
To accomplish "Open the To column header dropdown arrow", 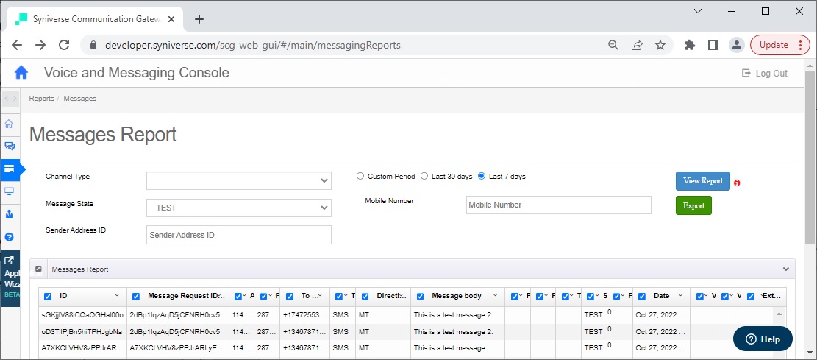I will (321, 295).
